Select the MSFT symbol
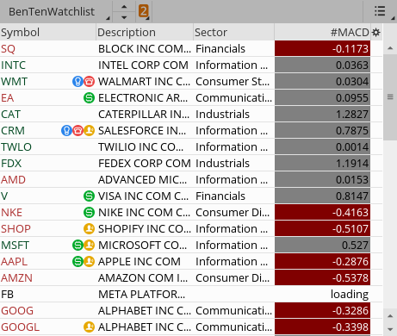The width and height of the screenshot is (397, 336). point(15,246)
